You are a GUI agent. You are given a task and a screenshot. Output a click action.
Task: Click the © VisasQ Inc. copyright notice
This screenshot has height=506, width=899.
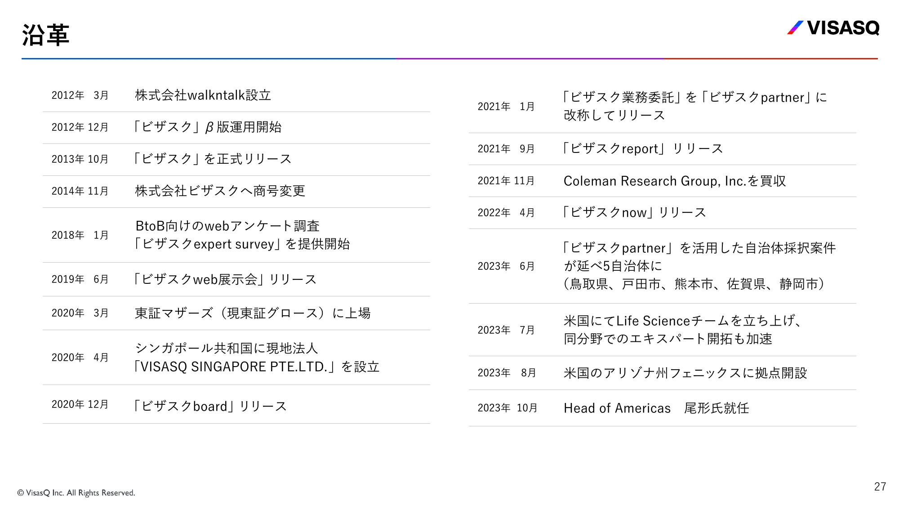(x=76, y=493)
